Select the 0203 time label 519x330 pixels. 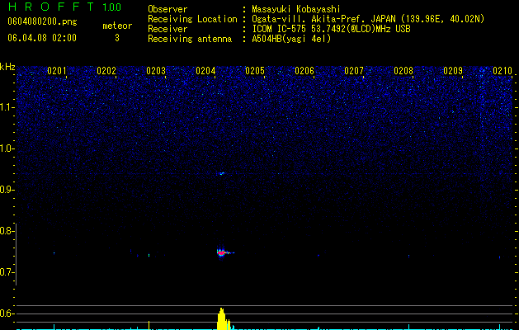(156, 71)
